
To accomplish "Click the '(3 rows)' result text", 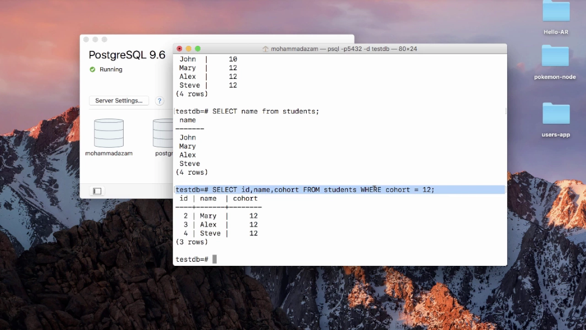I will pyautogui.click(x=192, y=242).
